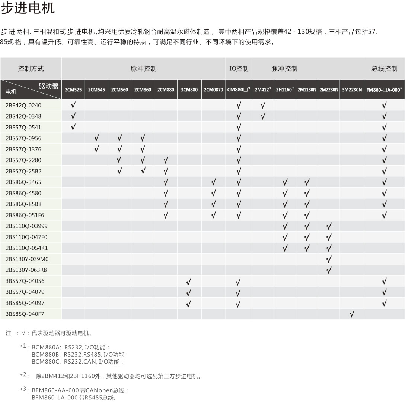Viewport: 405px width, 402px height.
Task: Select the 总线控制 header group
Action: [384, 69]
